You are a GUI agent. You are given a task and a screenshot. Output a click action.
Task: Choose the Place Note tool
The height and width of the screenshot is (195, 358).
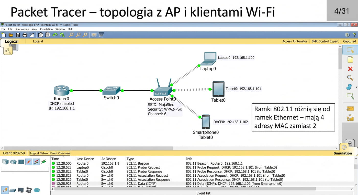(350, 59)
